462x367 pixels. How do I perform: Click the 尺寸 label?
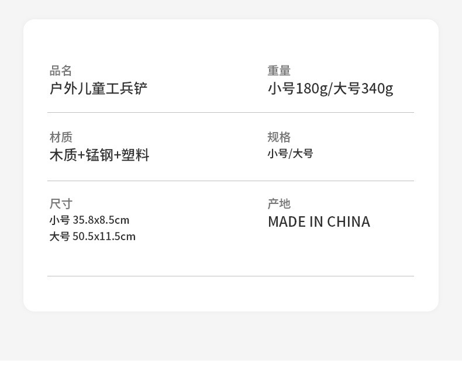point(61,204)
